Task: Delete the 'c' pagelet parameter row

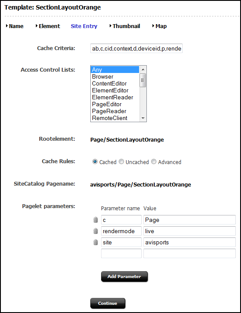Action: pos(95,220)
